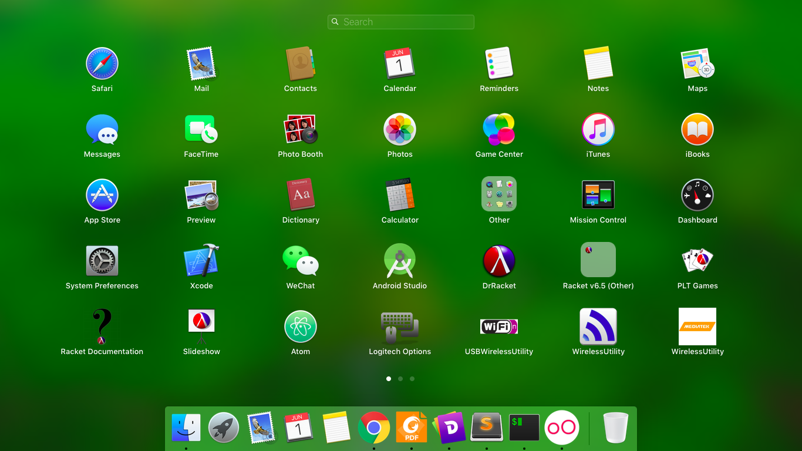Go to the second Launchpad page dot
Screen dimensions: 802x451
tap(400, 379)
